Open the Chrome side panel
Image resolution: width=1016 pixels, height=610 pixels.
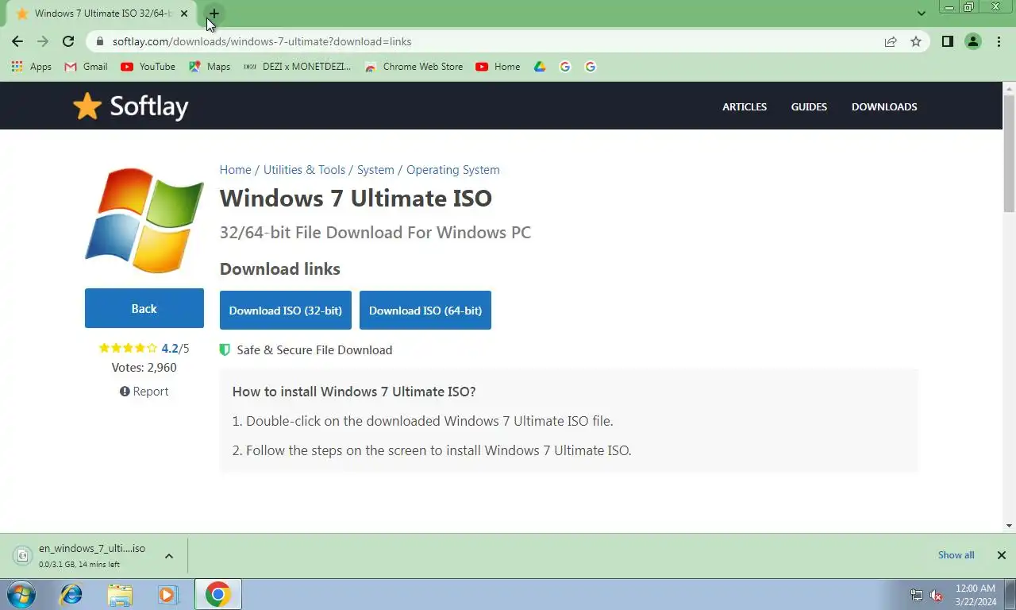[x=947, y=41]
